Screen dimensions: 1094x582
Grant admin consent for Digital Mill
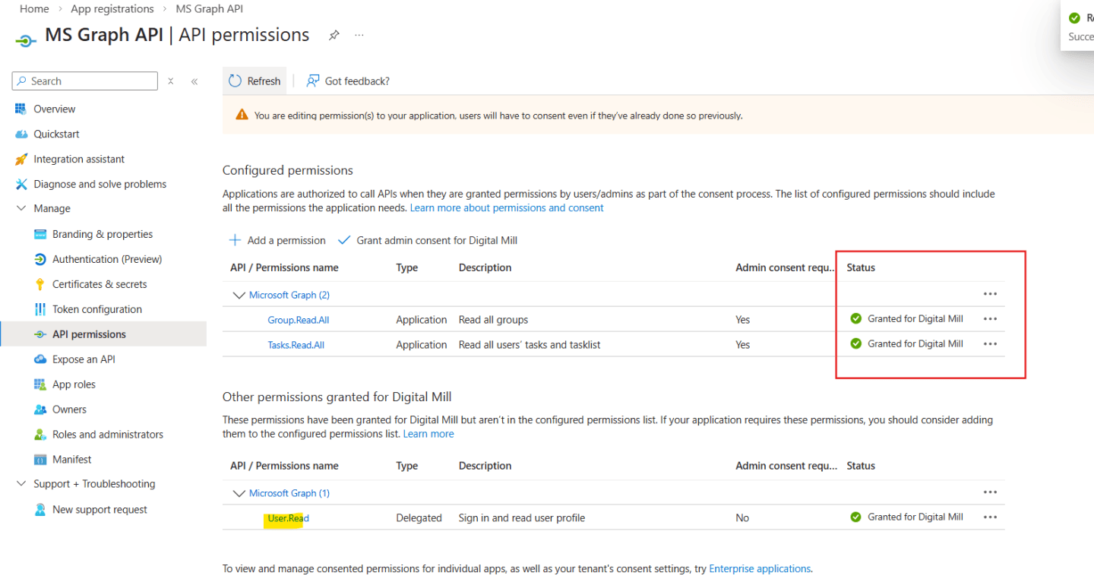(x=428, y=240)
